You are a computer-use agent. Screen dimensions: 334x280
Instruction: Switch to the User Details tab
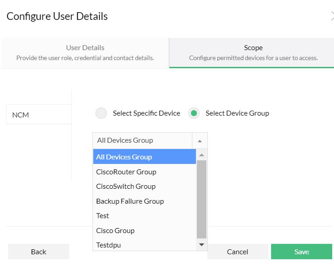tap(85, 52)
